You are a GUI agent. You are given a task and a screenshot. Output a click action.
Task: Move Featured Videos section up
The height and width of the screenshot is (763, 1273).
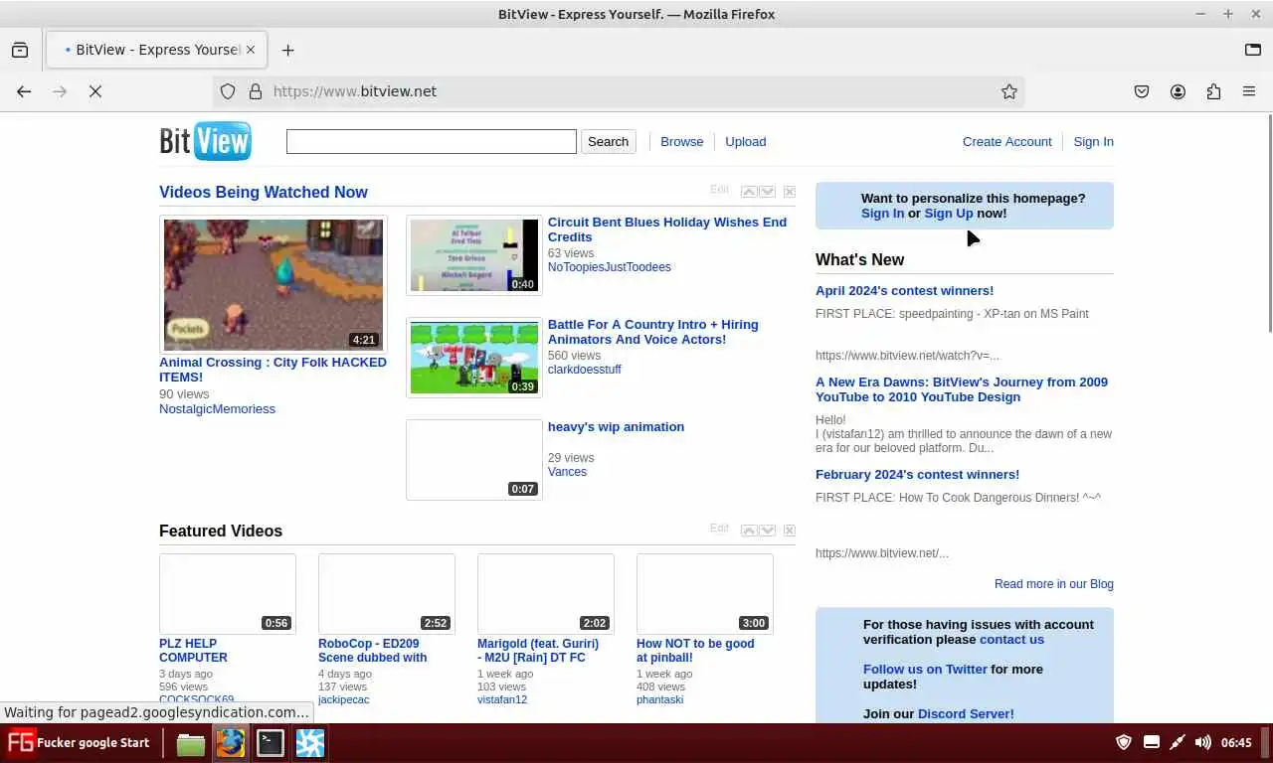749,531
